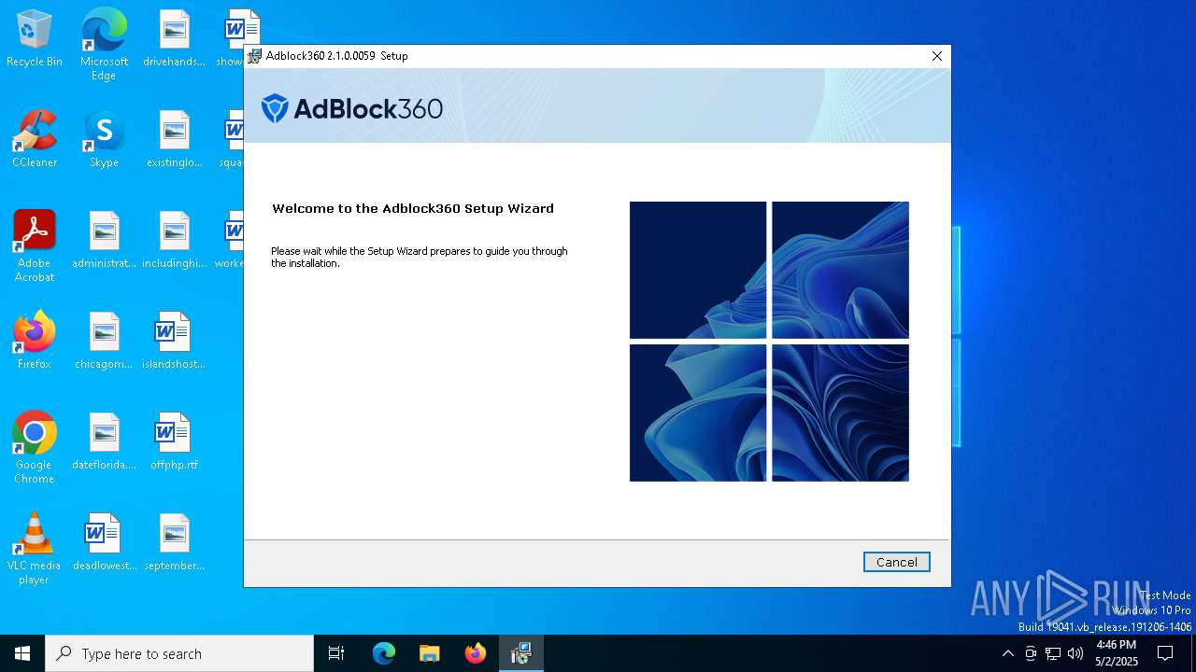Select the dateflorida image file
1196x672 pixels.
pyautogui.click(x=104, y=441)
